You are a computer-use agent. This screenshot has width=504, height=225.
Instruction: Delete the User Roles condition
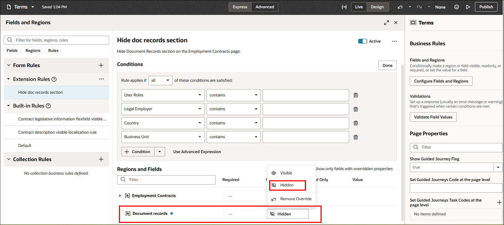pyautogui.click(x=356, y=95)
